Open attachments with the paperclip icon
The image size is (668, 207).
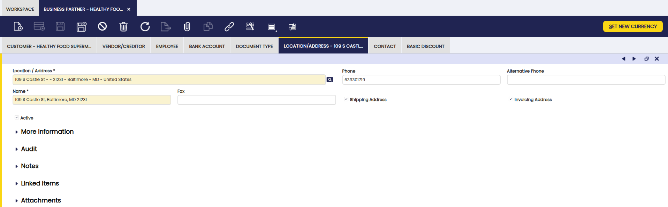coord(187,26)
